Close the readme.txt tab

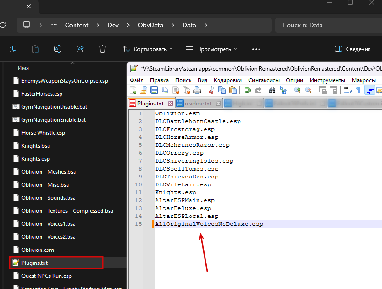coord(218,104)
